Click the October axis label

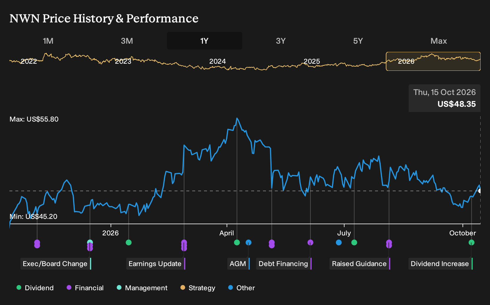[x=463, y=233]
